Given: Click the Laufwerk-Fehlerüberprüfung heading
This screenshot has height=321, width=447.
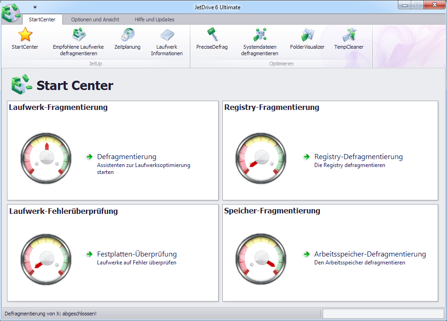Looking at the screenshot, I should pyautogui.click(x=64, y=211).
